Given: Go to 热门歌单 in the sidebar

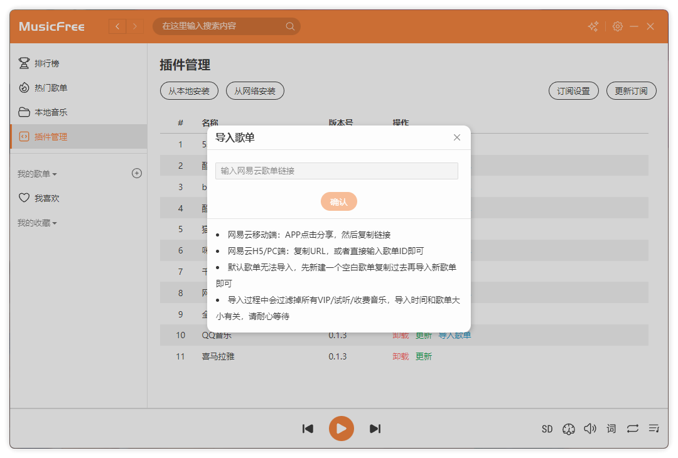Looking at the screenshot, I should [x=50, y=88].
